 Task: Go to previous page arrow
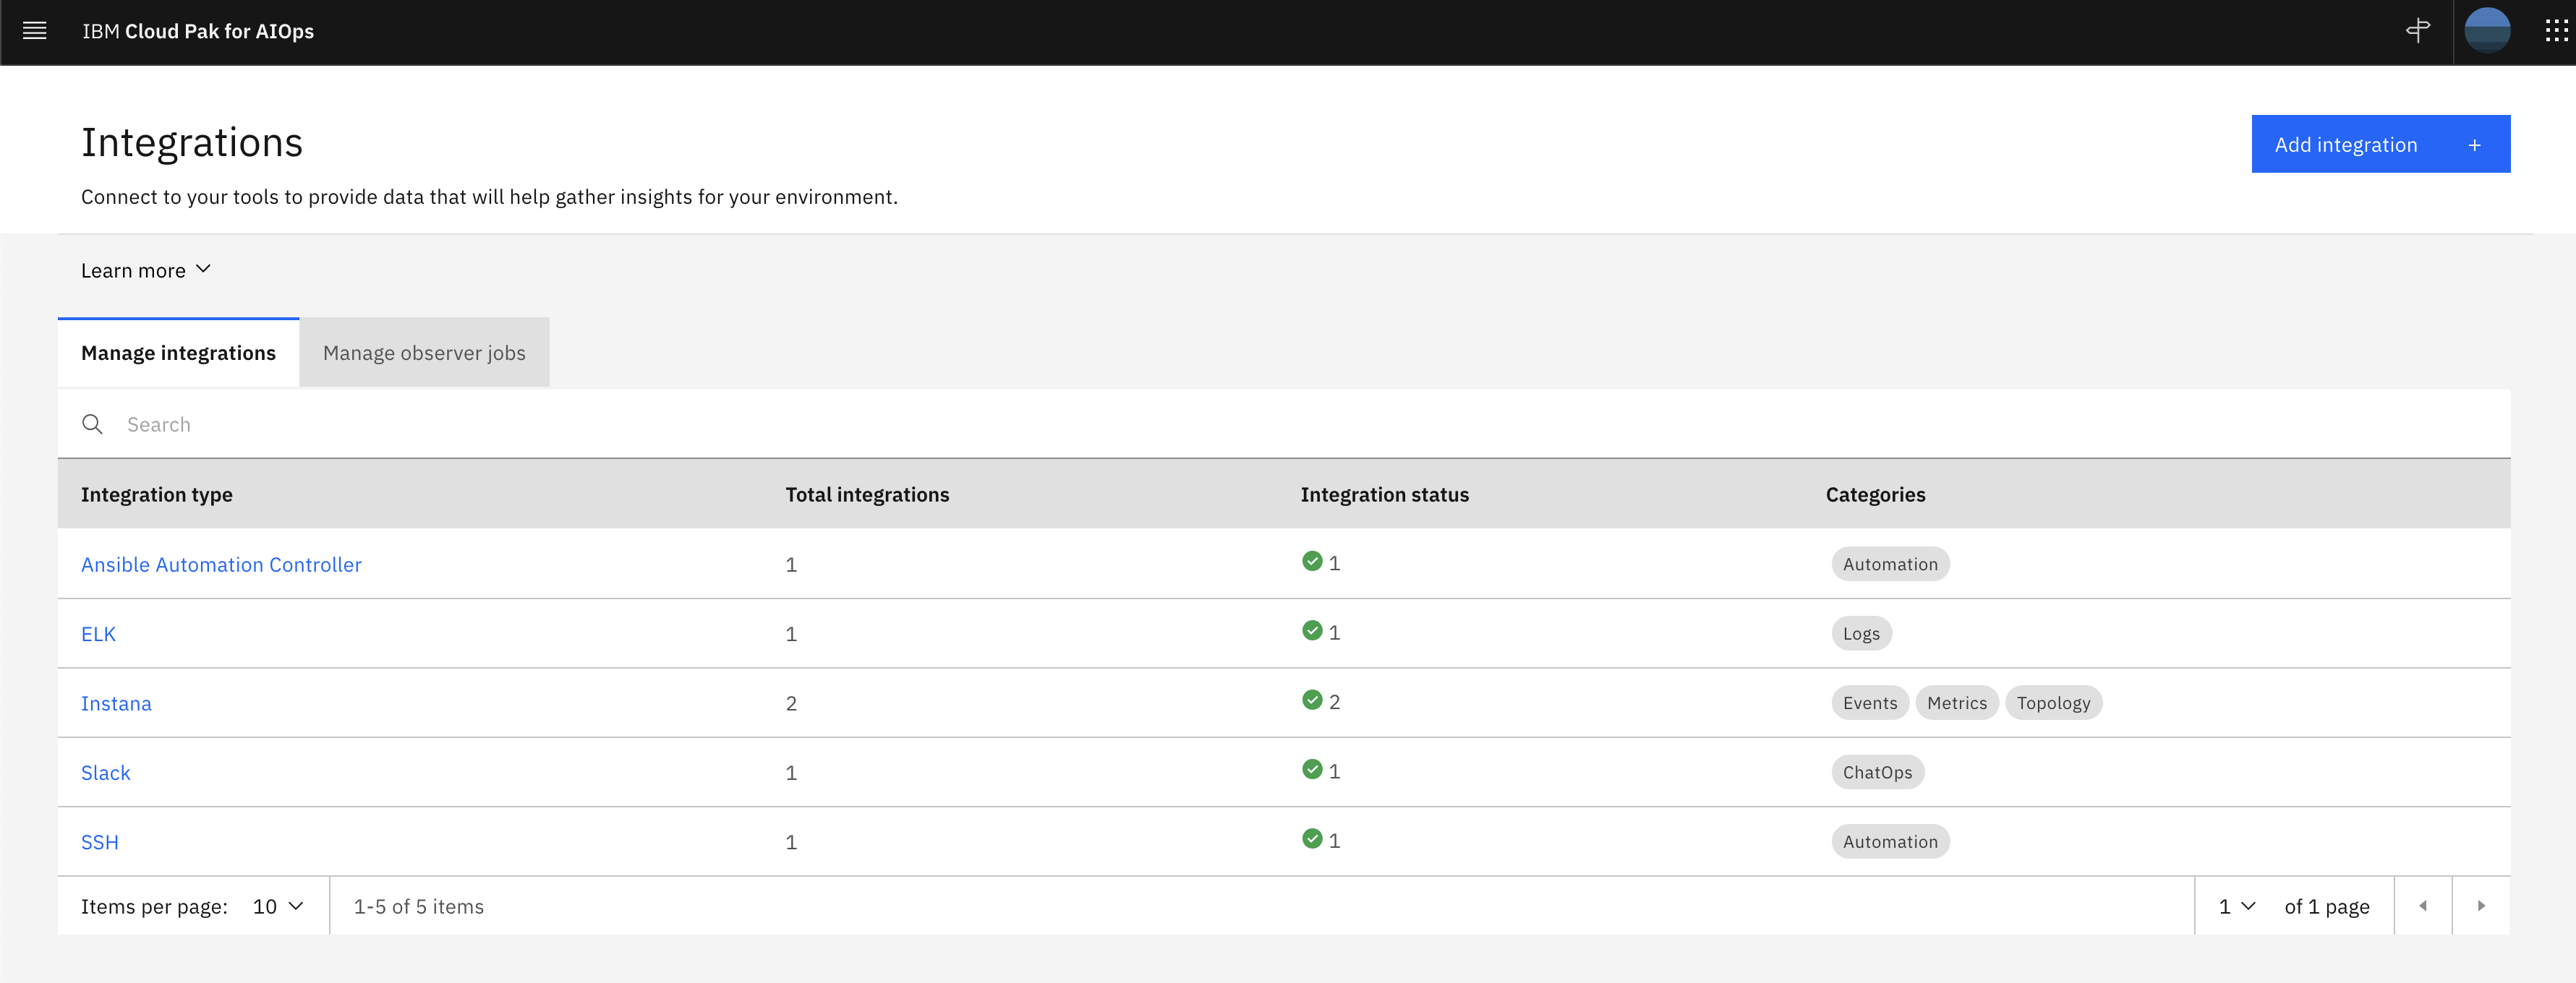[2423, 906]
